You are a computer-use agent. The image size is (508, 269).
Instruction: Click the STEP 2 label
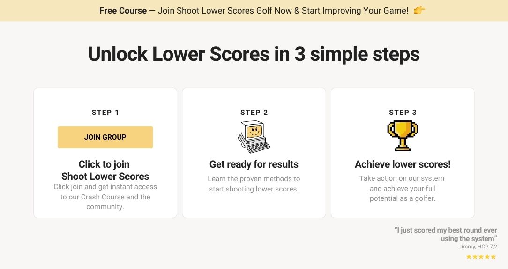(254, 113)
